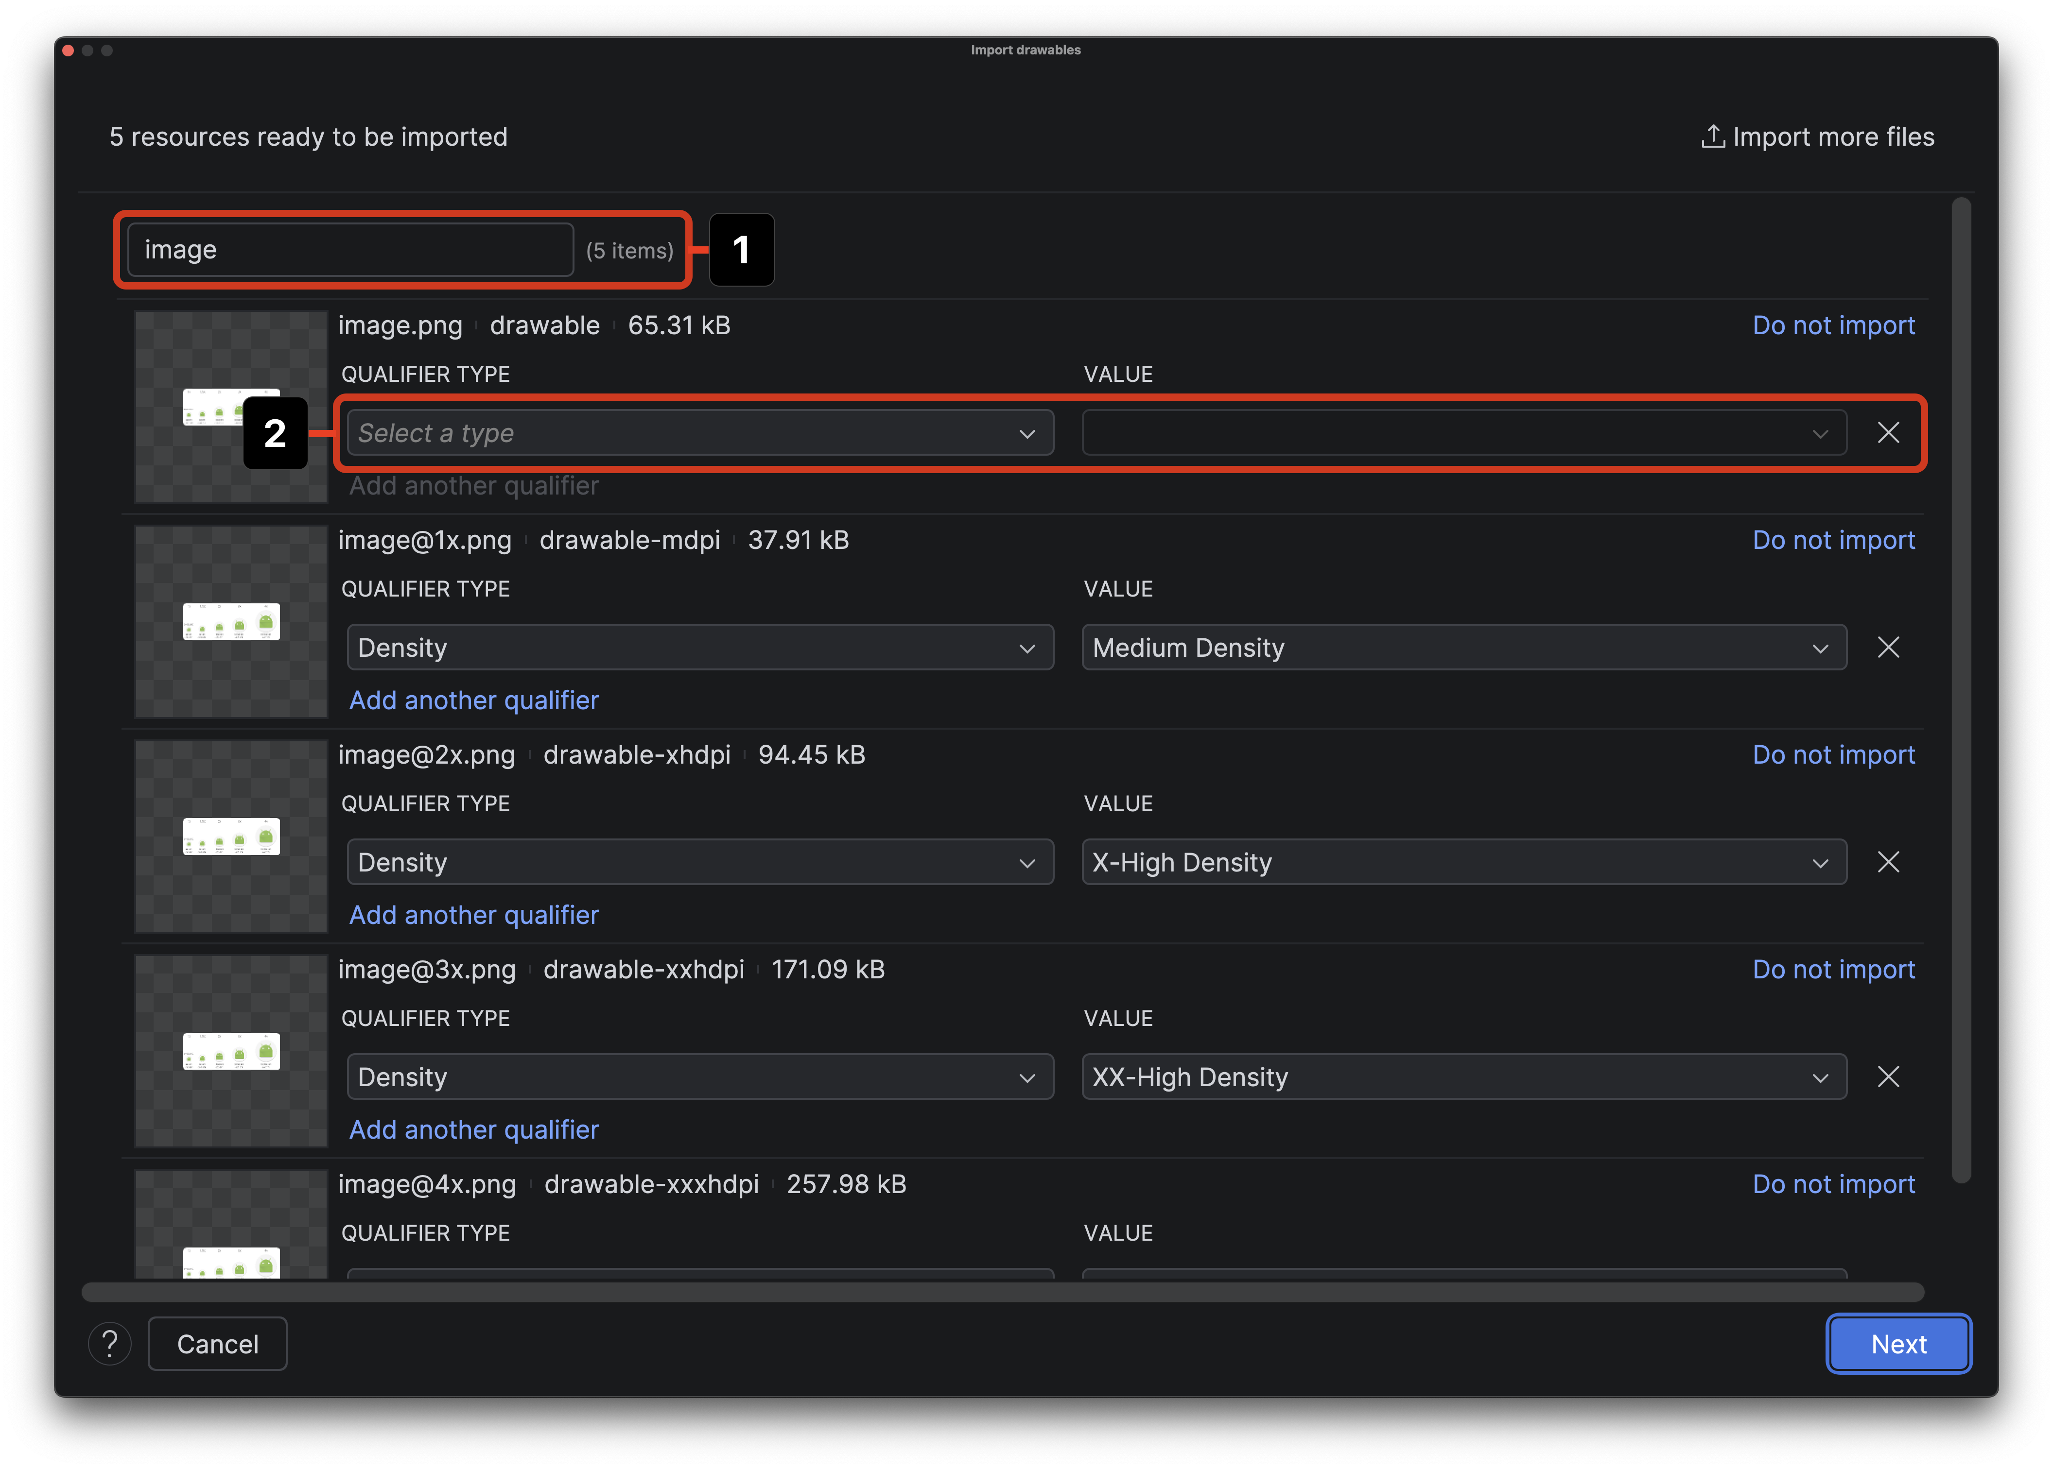Select the image.png preview thumbnail

tap(231, 407)
